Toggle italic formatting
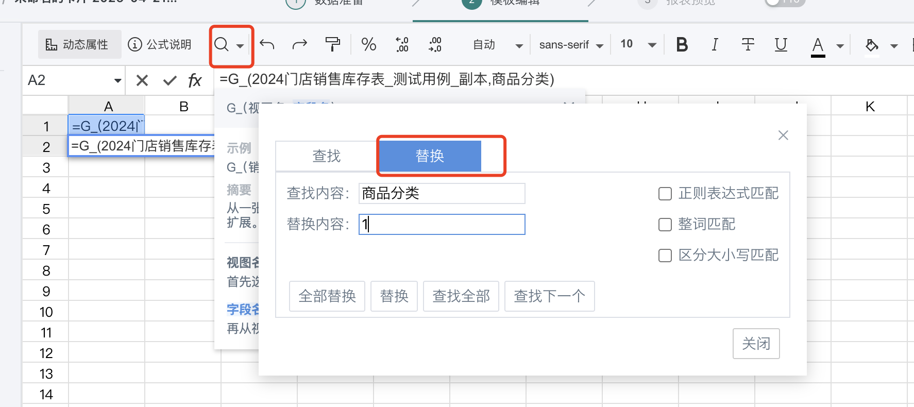 715,45
